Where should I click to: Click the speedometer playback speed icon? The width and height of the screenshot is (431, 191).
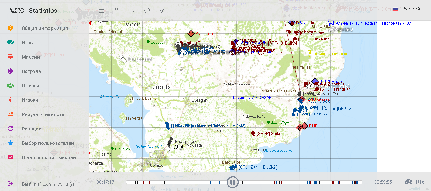click(409, 182)
